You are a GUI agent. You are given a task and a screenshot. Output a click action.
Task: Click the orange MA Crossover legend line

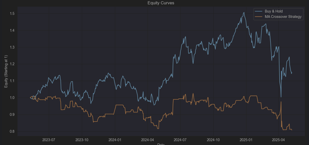259,17
